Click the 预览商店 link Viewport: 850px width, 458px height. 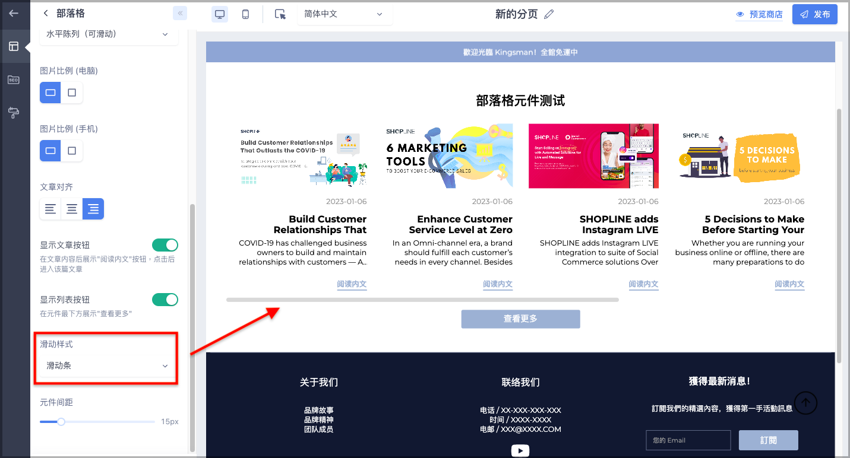(x=759, y=14)
